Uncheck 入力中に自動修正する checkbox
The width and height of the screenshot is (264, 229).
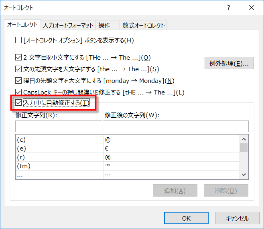pyautogui.click(x=18, y=103)
